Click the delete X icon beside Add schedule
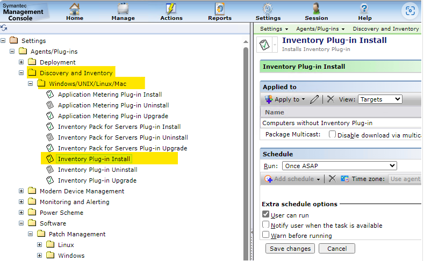This screenshot has width=424, height=261. [x=332, y=179]
